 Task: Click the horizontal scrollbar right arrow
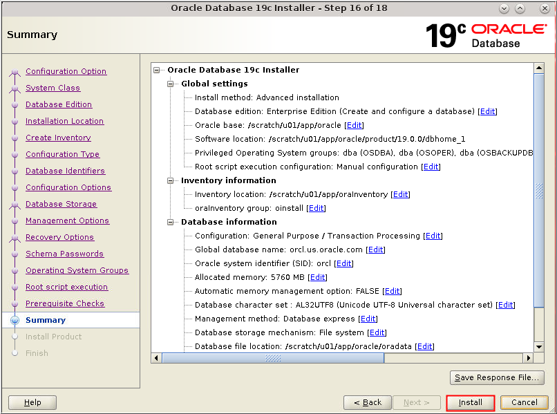point(529,358)
